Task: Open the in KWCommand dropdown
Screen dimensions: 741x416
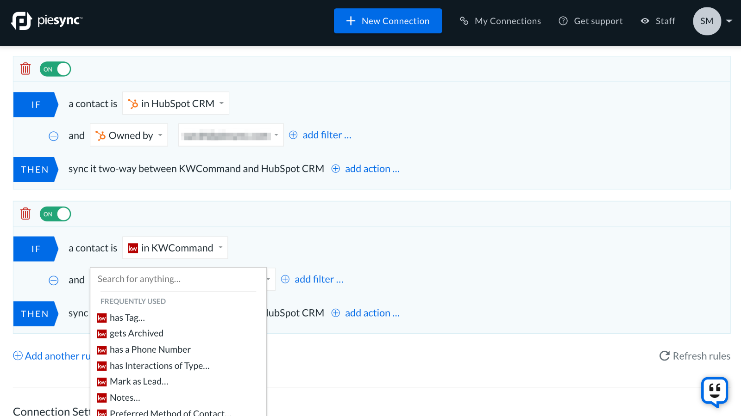Action: (x=175, y=248)
